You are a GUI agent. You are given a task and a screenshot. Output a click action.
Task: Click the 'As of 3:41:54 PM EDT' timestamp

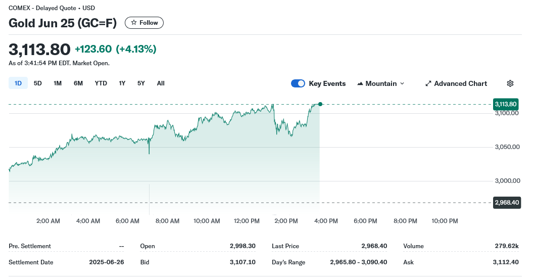(x=39, y=63)
